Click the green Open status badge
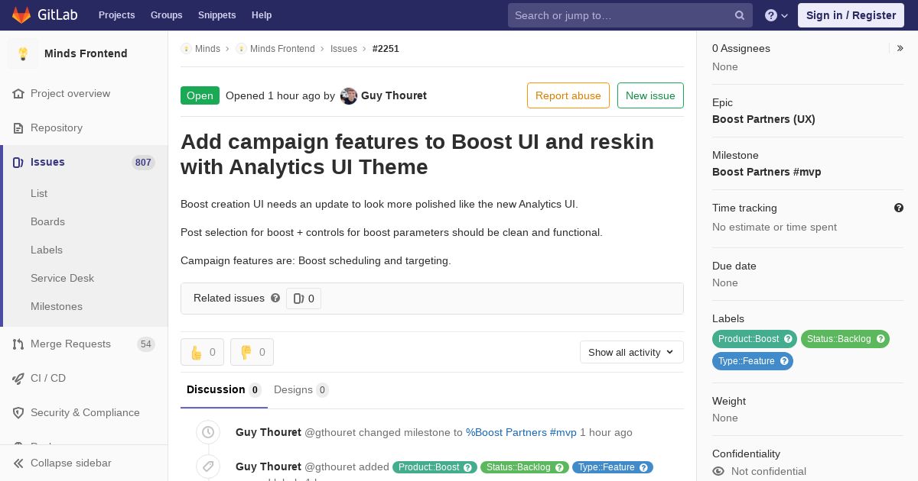Screen dimensions: 918x481 200,95
